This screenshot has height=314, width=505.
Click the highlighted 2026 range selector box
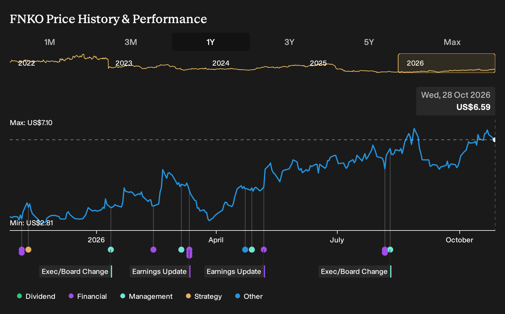pos(447,63)
